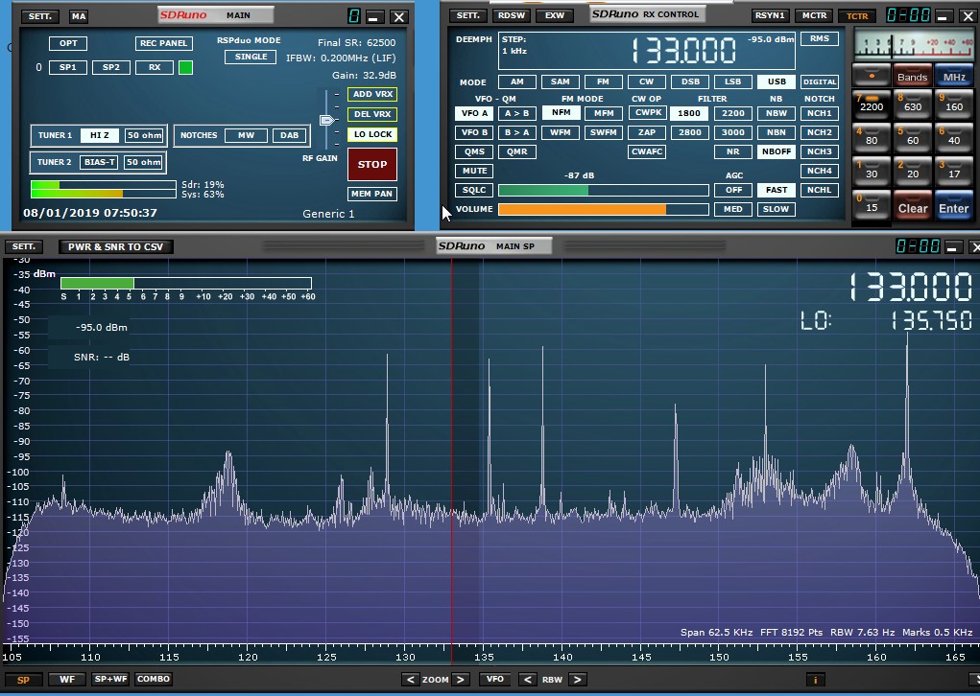Select USB demodulation mode

[777, 81]
